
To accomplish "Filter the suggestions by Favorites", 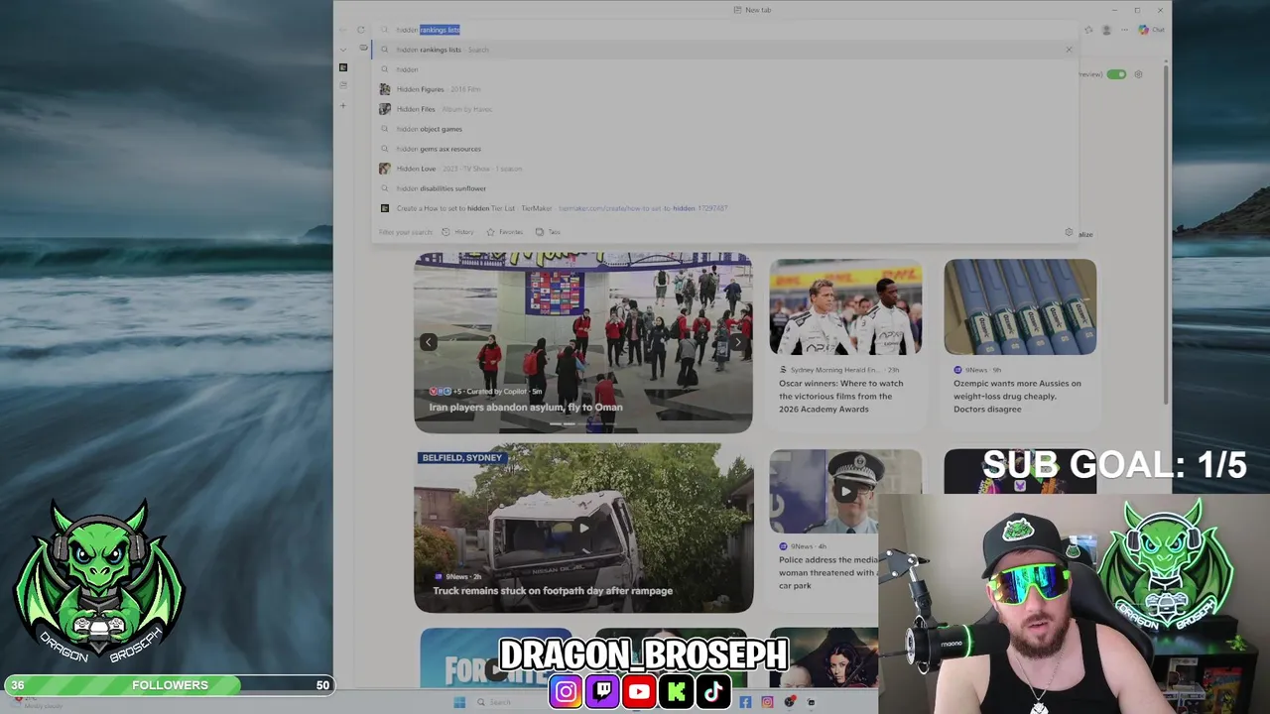I will (504, 232).
